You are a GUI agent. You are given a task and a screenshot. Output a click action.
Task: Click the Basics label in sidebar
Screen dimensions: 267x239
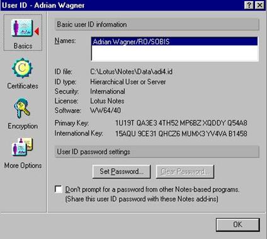tap(23, 46)
